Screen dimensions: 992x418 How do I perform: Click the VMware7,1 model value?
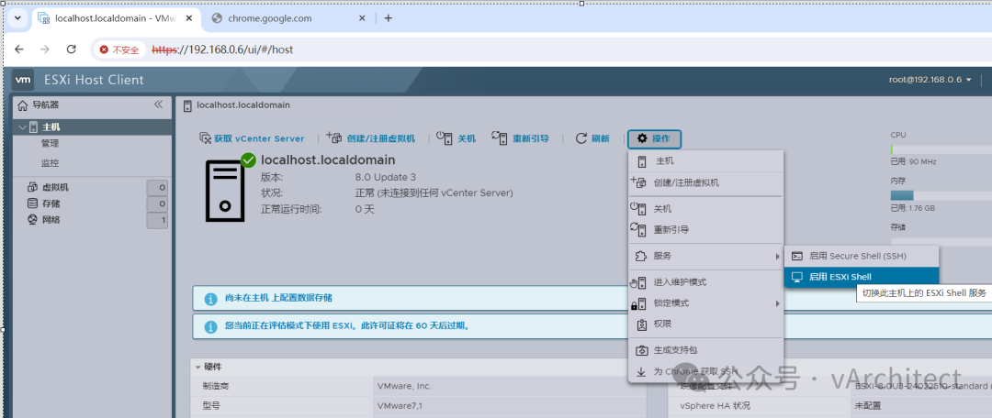coord(400,406)
